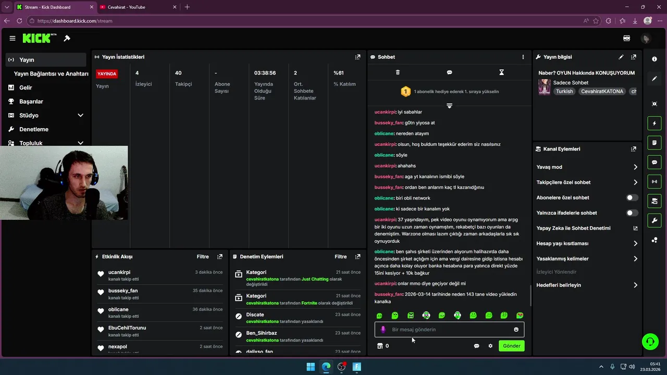Pop out the Yayın bilgisi panel
This screenshot has height=375, width=667.
633,57
